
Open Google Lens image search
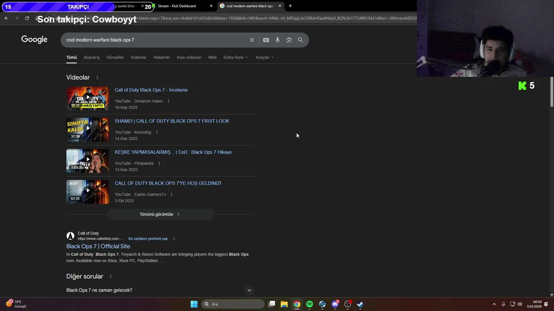289,40
